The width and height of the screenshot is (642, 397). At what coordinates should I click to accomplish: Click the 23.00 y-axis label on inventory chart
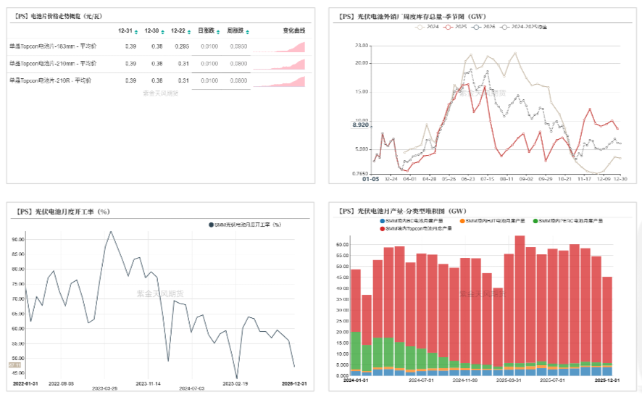click(361, 46)
